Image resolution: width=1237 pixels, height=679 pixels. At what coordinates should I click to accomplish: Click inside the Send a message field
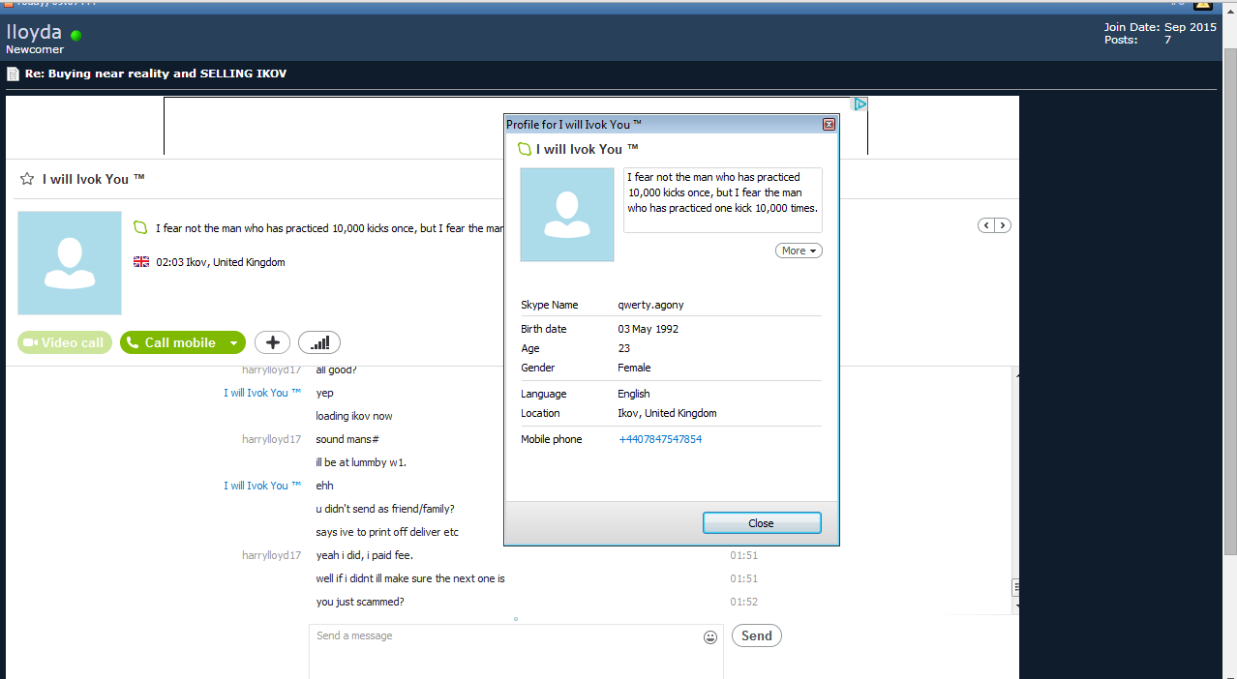[516, 652]
